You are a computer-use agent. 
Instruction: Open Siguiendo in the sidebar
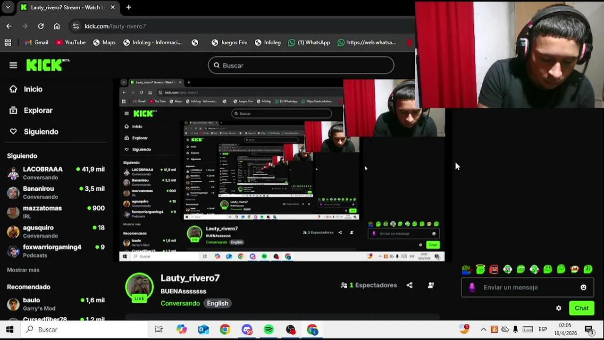click(x=34, y=132)
